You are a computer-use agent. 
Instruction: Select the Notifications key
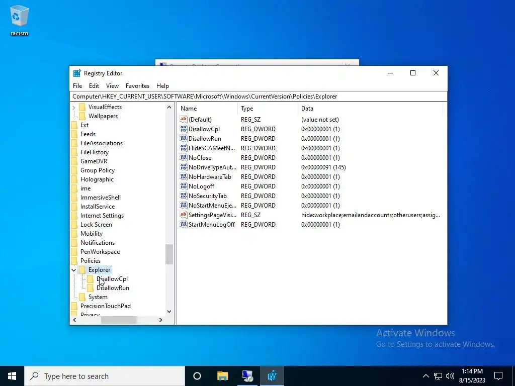pos(98,243)
